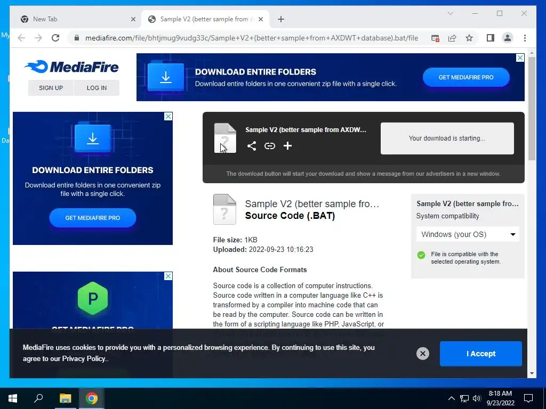
Task: Click 'About Source Code Formats' heading
Action: tap(260, 269)
